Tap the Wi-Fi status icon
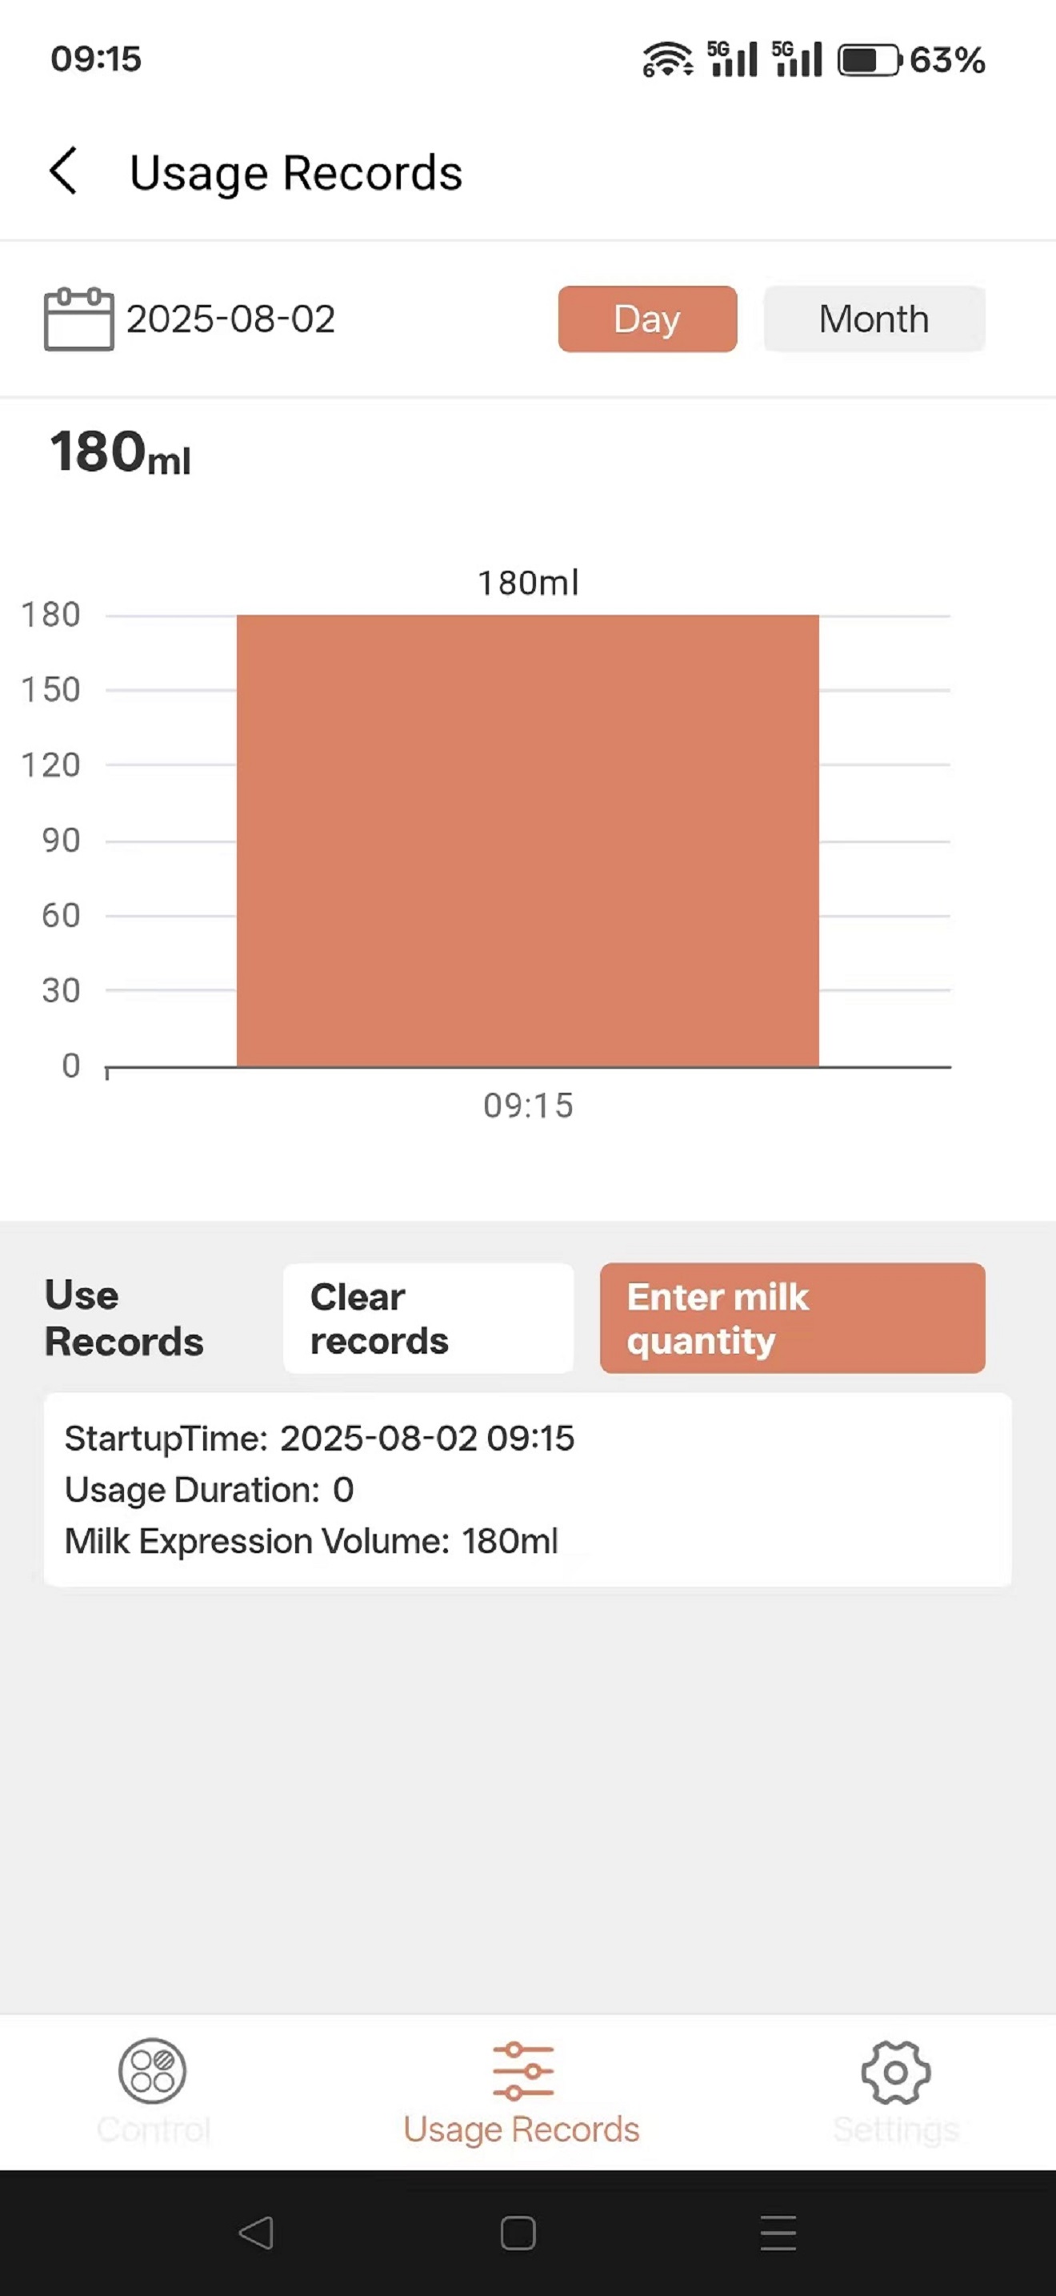This screenshot has width=1056, height=2296. pyautogui.click(x=667, y=60)
